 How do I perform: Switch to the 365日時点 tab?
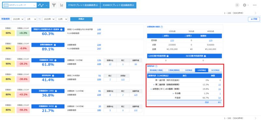(215, 70)
